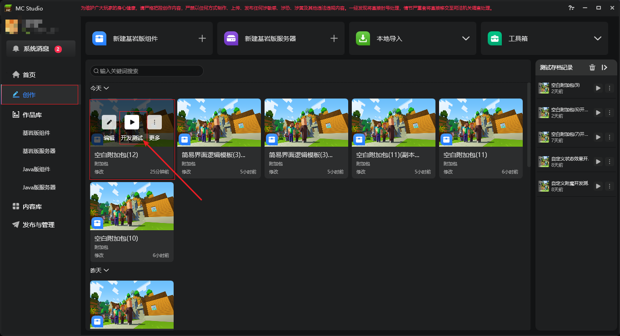
Task: Play 空白附加包(6)开 test record
Action: (x=598, y=113)
